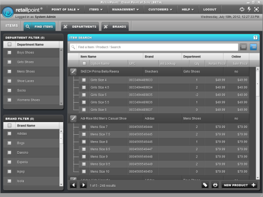Click the Mens Size 10 option name
The height and width of the screenshot is (197, 263).
(100, 172)
